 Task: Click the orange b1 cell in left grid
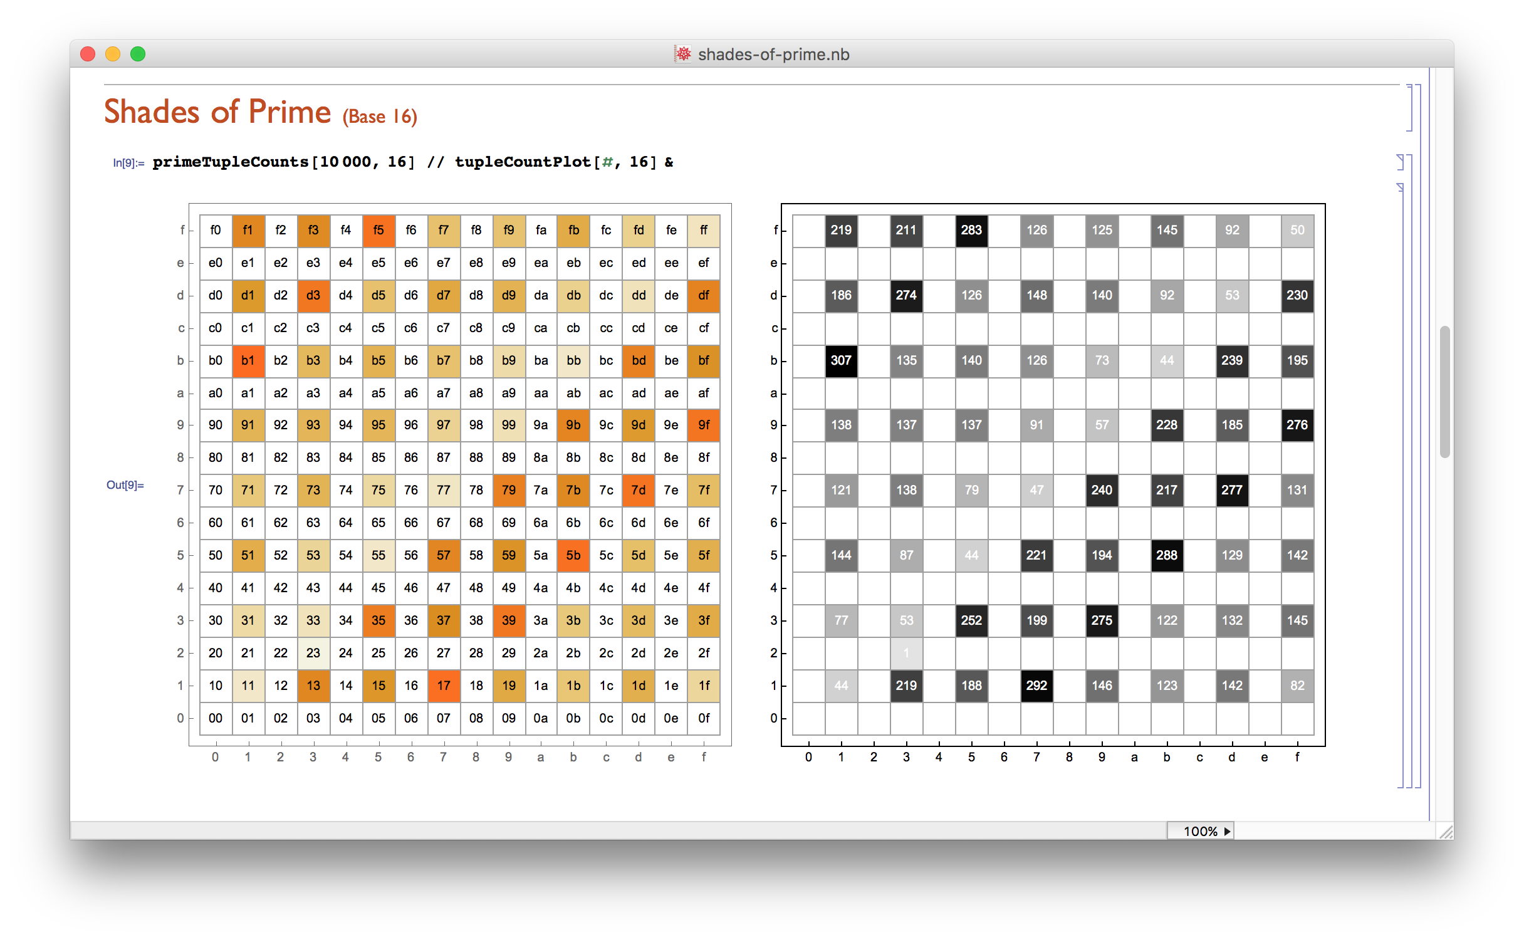(x=248, y=360)
